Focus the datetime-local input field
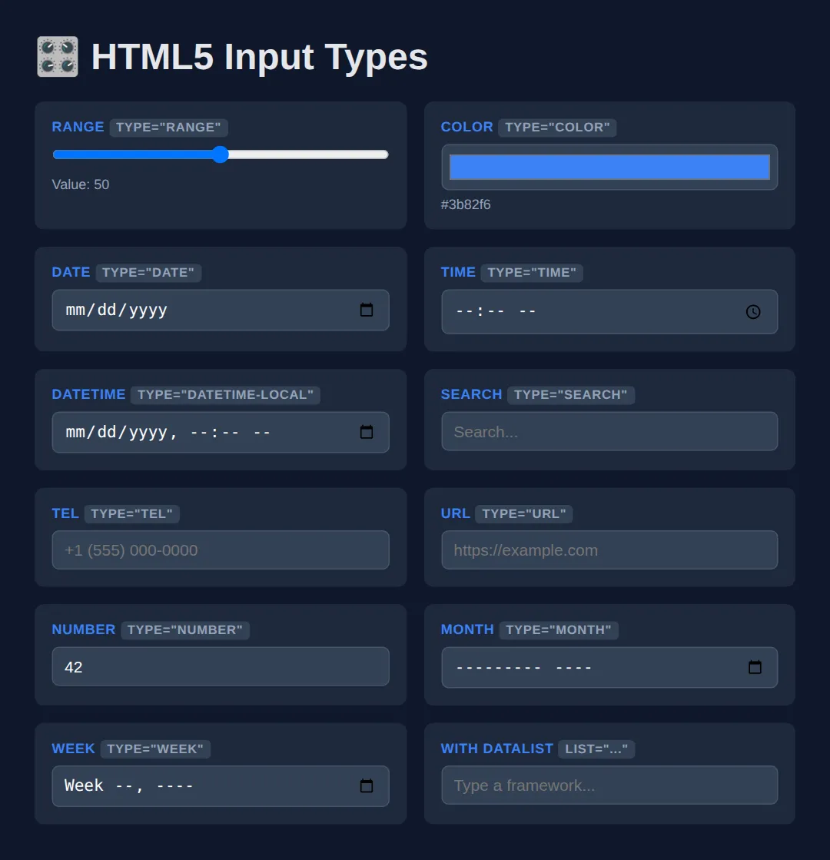Screen dimensions: 830x860 (x=221, y=432)
